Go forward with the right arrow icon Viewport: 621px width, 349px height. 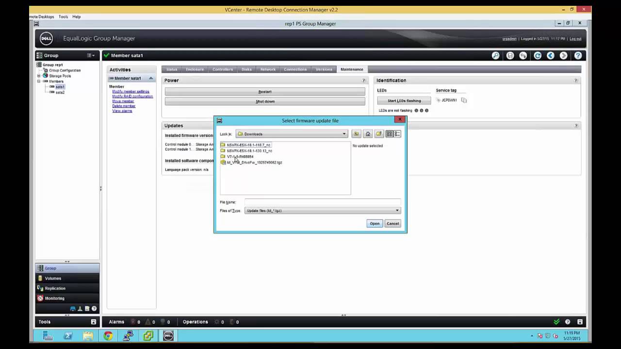coord(563,56)
